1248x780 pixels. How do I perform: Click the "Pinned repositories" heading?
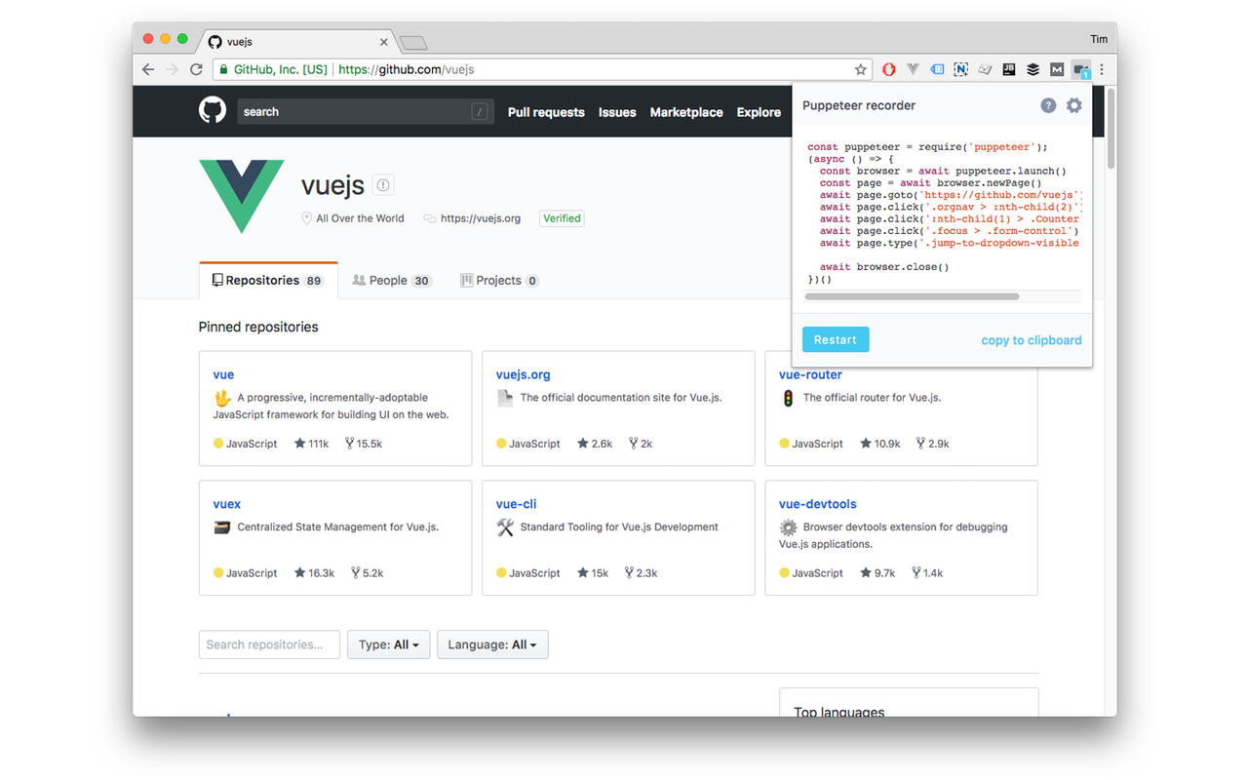coord(258,327)
